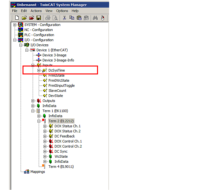Click the I/O - Configuration node icon
The image size is (222, 190).
tap(21, 40)
